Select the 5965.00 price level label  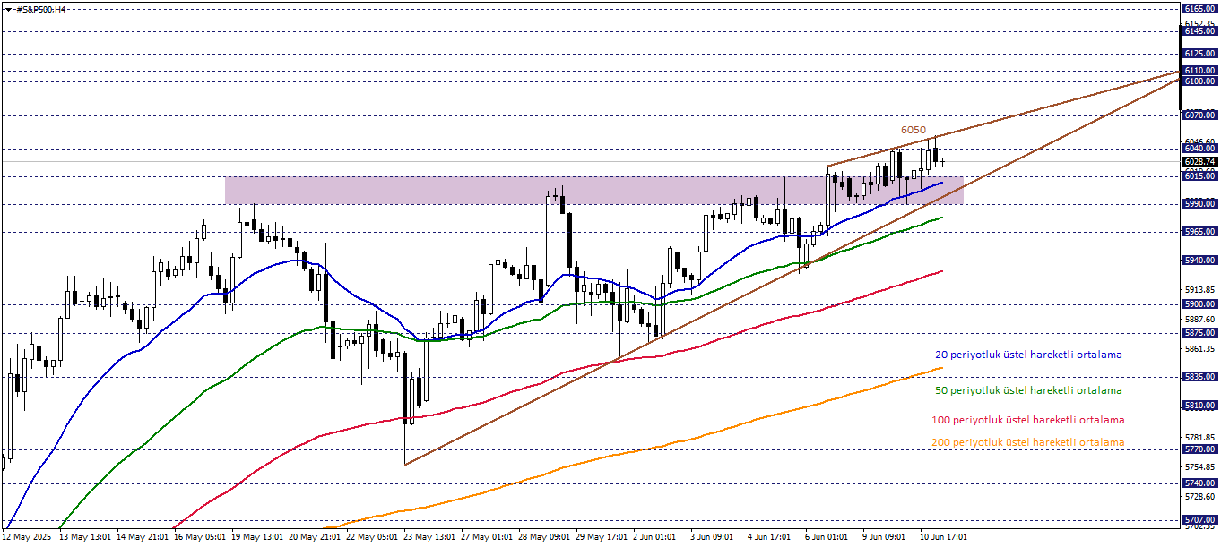coord(1199,232)
